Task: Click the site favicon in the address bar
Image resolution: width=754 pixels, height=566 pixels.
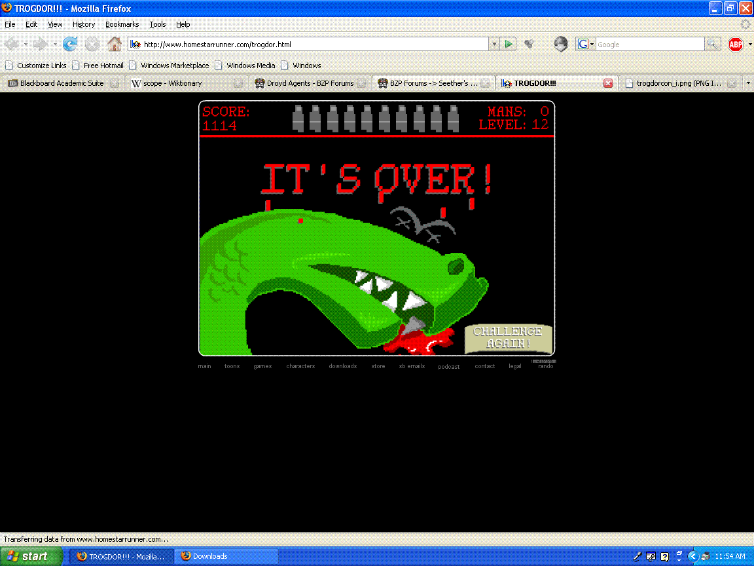Action: pyautogui.click(x=136, y=45)
